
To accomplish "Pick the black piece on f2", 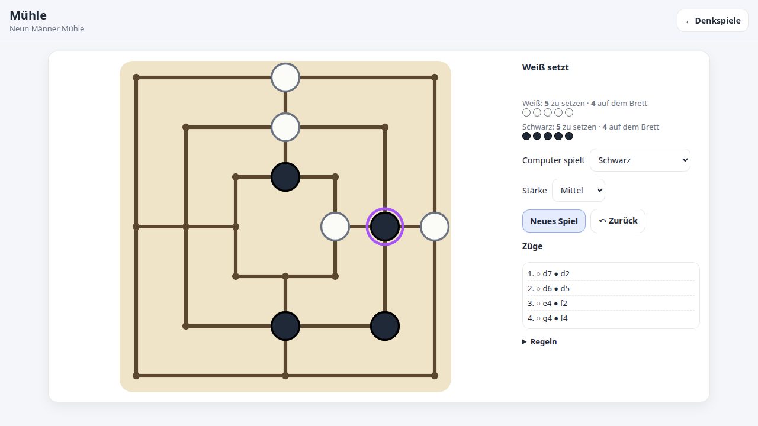I will (x=385, y=326).
